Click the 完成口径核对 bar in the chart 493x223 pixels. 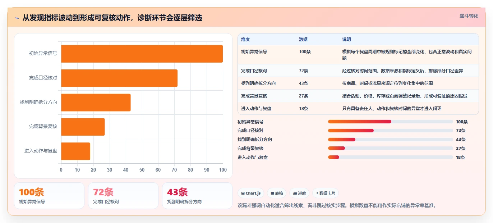pos(119,78)
